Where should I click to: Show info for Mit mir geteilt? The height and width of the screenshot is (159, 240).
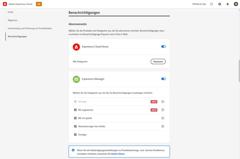pos(163,118)
